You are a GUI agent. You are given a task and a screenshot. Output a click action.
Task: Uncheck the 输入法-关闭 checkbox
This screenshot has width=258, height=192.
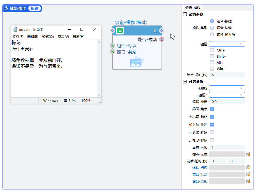tap(212, 125)
